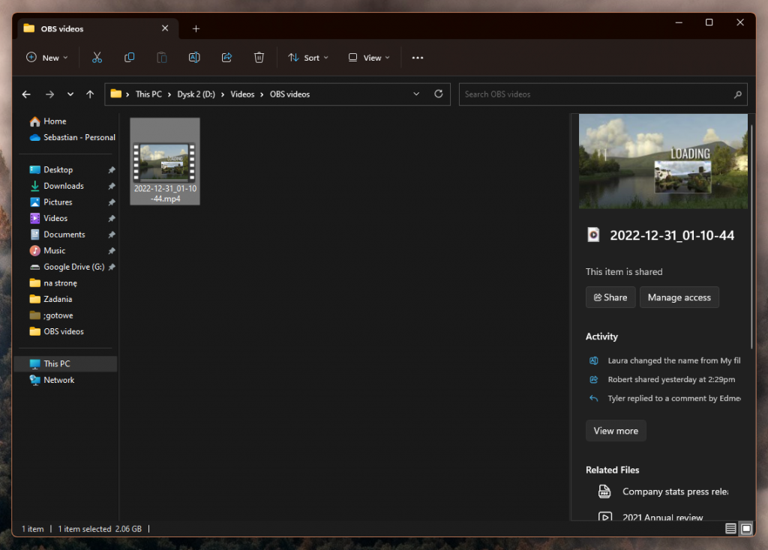Refresh the folder view

439,94
